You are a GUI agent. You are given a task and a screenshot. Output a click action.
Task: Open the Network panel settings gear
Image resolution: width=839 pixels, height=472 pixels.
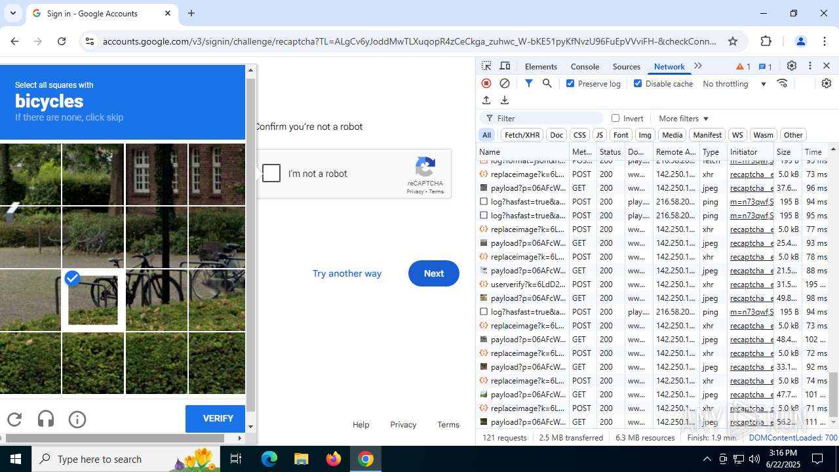click(826, 83)
